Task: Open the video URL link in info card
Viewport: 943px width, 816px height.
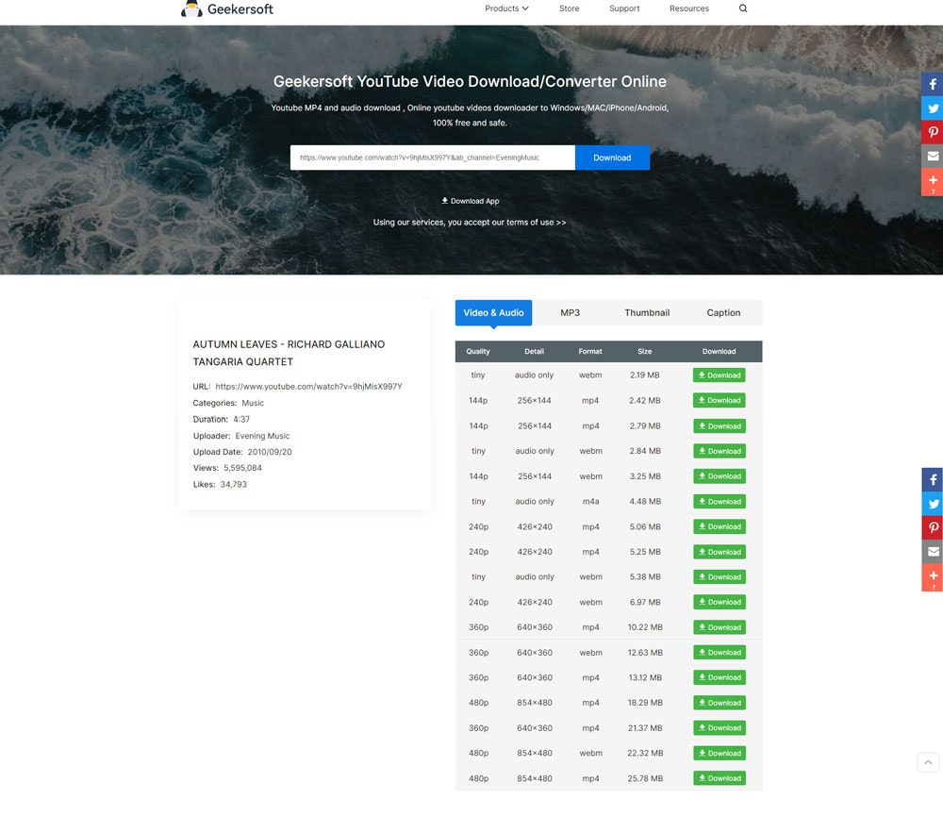Action: click(308, 387)
